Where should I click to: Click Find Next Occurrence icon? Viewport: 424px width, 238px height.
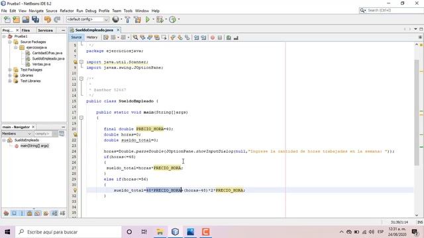click(150, 38)
